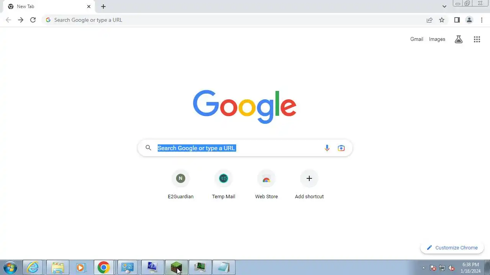Open a new tab with the plus button
Viewport: 490px width, 275px height.
click(103, 6)
